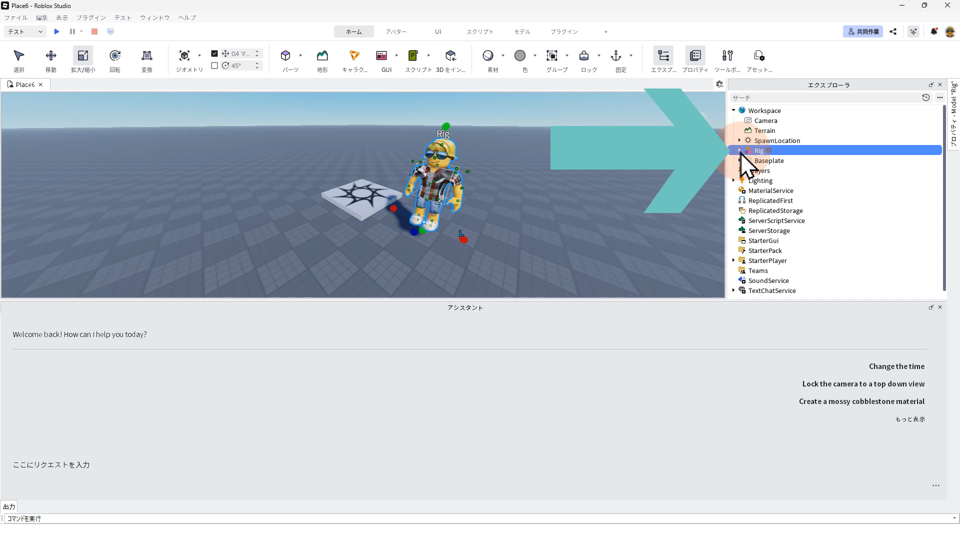Collapse the Workspace tree node
The width and height of the screenshot is (960, 540).
(x=733, y=110)
